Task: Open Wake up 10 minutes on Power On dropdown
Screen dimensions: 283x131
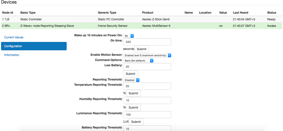Action: click(128, 36)
